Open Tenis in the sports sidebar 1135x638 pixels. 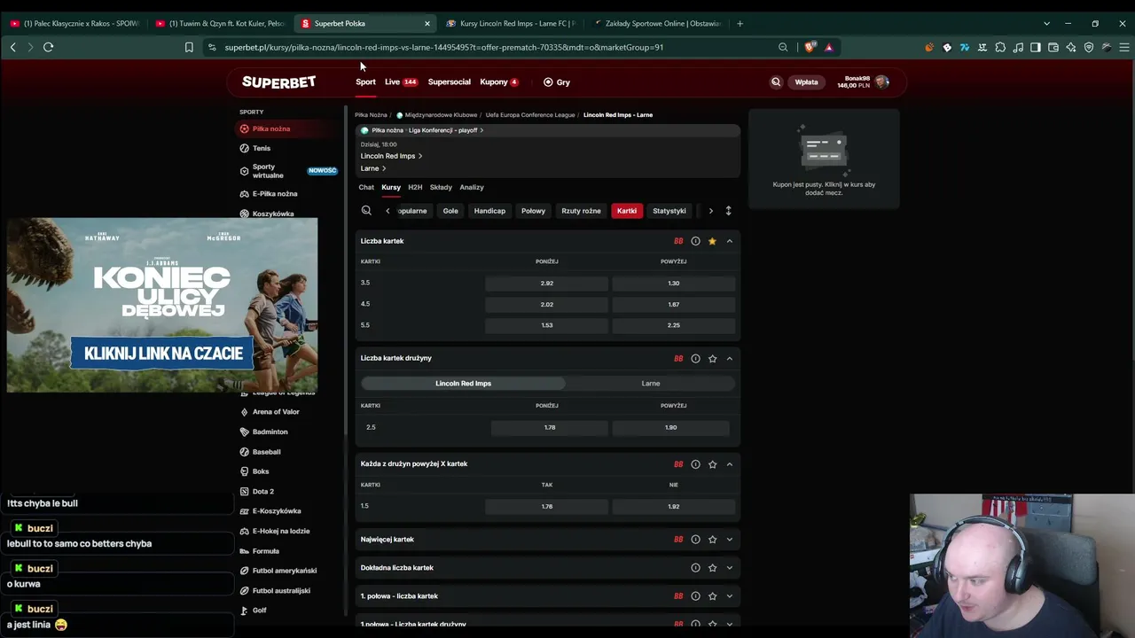point(262,149)
